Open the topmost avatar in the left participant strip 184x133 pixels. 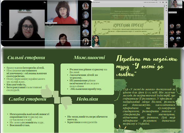point(86,6)
